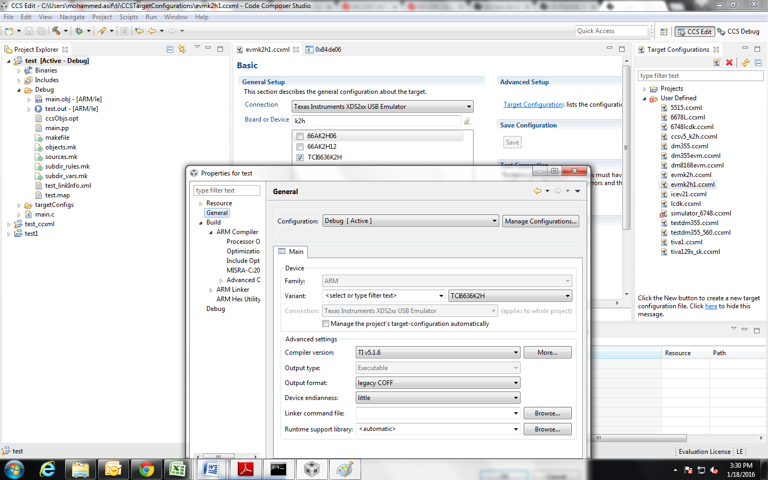
Task: Click the Open Perspective icon
Action: click(664, 31)
